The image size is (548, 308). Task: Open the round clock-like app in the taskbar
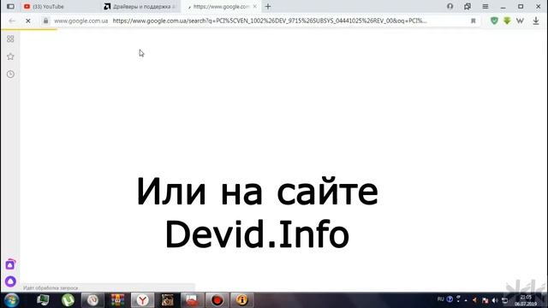point(92,300)
